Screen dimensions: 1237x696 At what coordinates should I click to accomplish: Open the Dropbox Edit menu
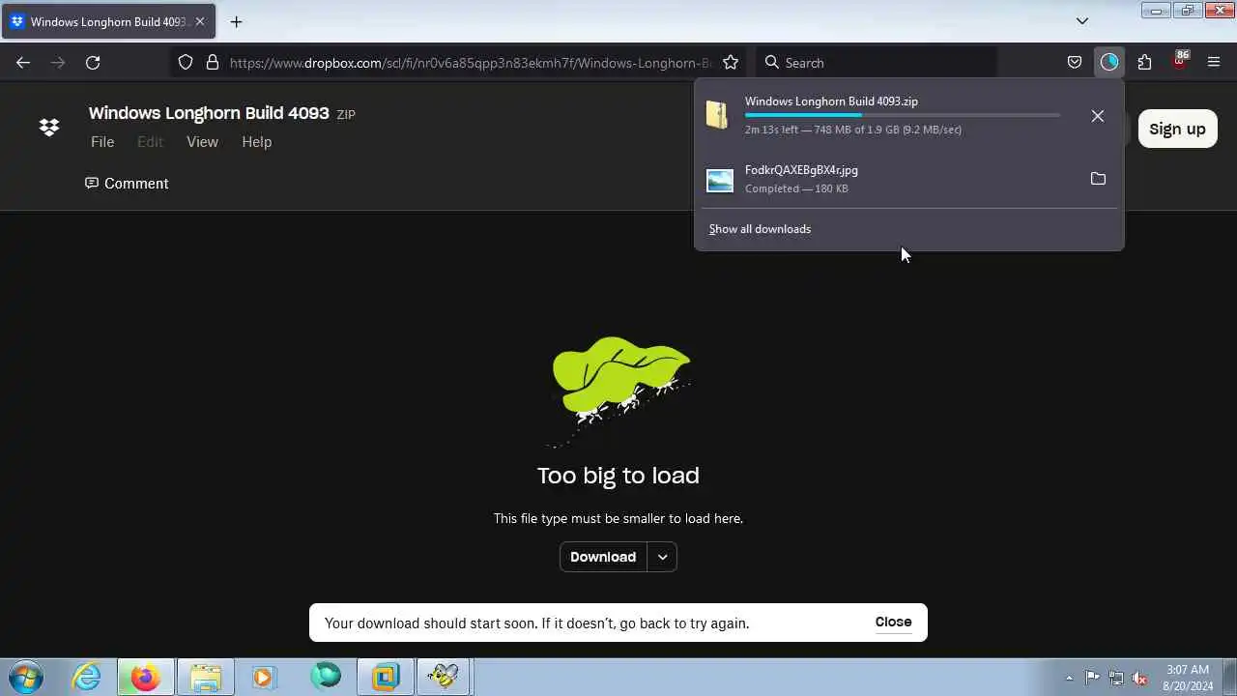click(x=150, y=142)
